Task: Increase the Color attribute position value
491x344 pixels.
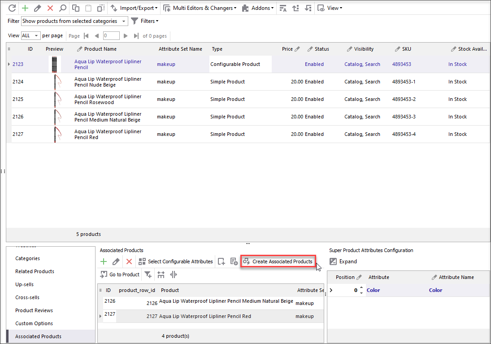Action: (x=361, y=288)
